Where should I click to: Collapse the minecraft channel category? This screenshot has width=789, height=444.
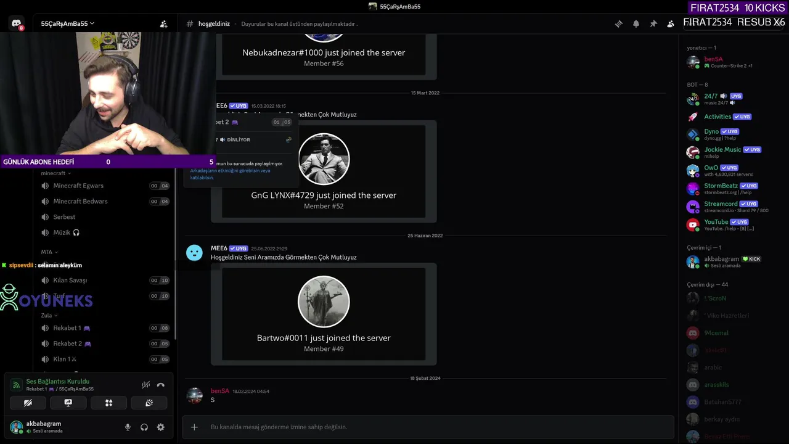56,173
